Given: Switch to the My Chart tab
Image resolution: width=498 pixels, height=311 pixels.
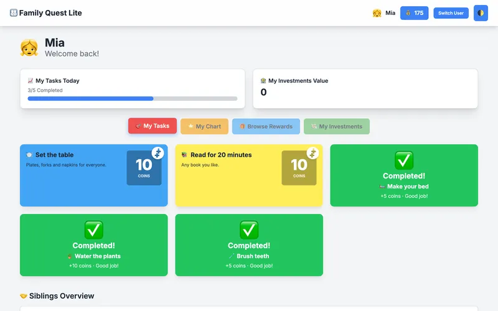Looking at the screenshot, I should pos(204,126).
